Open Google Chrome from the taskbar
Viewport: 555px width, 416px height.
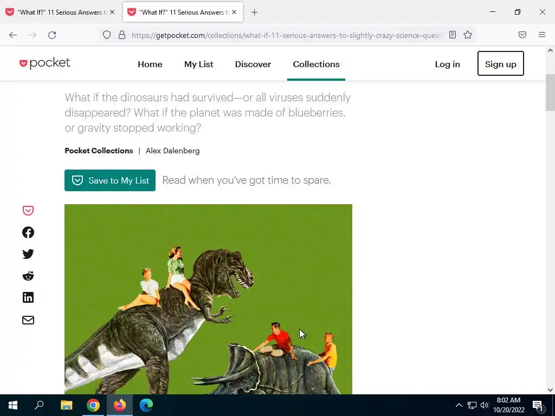[x=93, y=405]
